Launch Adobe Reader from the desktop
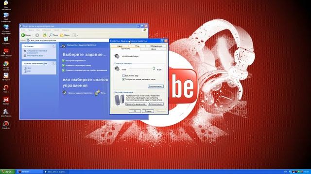Viewport: 311px width, 174px height. click(6, 51)
